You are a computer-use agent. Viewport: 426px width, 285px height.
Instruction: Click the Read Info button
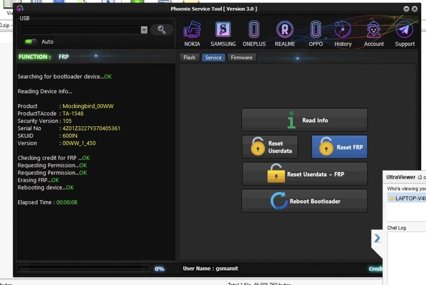(304, 120)
